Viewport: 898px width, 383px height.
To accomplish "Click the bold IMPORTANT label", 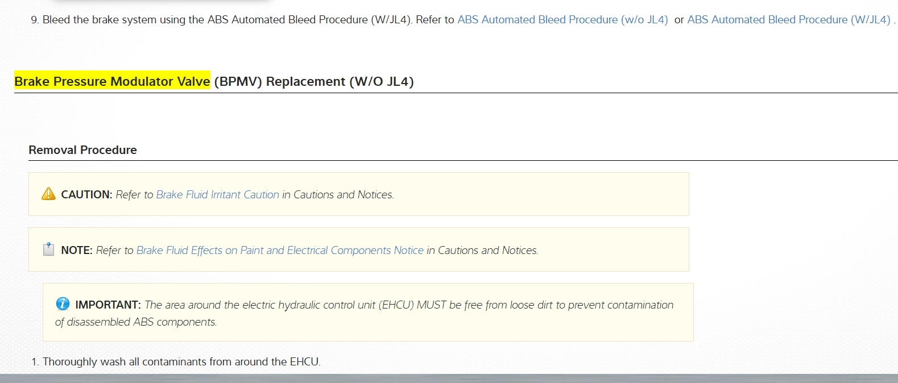I will (108, 305).
